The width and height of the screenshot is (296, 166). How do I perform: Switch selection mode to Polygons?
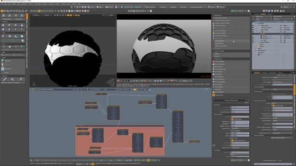point(109,7)
